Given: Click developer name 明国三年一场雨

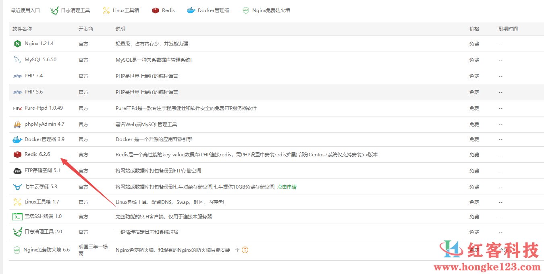Looking at the screenshot, I should pos(93,250).
